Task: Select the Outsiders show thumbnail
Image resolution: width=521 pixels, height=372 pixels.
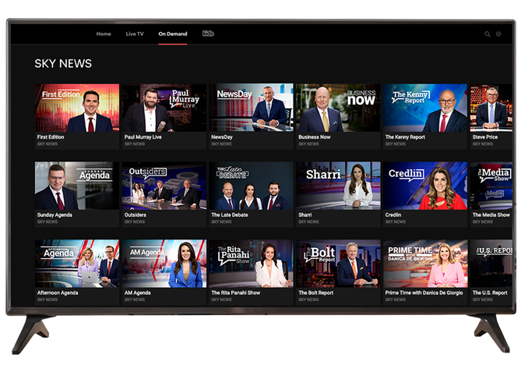Action: (164, 186)
